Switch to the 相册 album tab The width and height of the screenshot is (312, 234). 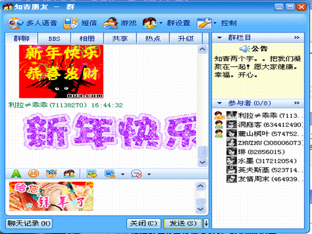click(87, 38)
